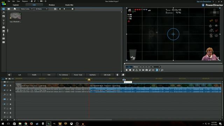Image resolution: width=224 pixels, height=126 pixels.
Task: Toggle enable checkbox for video track 1
Action: 8,85
